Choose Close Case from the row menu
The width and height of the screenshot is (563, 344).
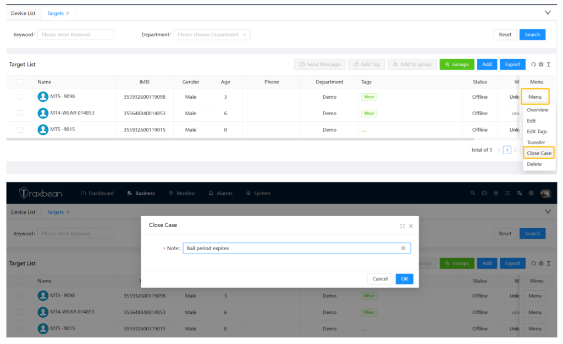(x=539, y=153)
